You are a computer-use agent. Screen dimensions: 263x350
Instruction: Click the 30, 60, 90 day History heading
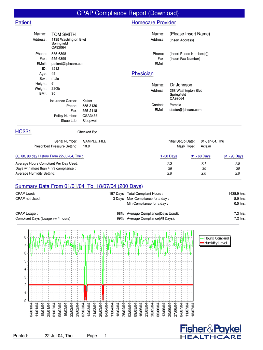[50, 156]
